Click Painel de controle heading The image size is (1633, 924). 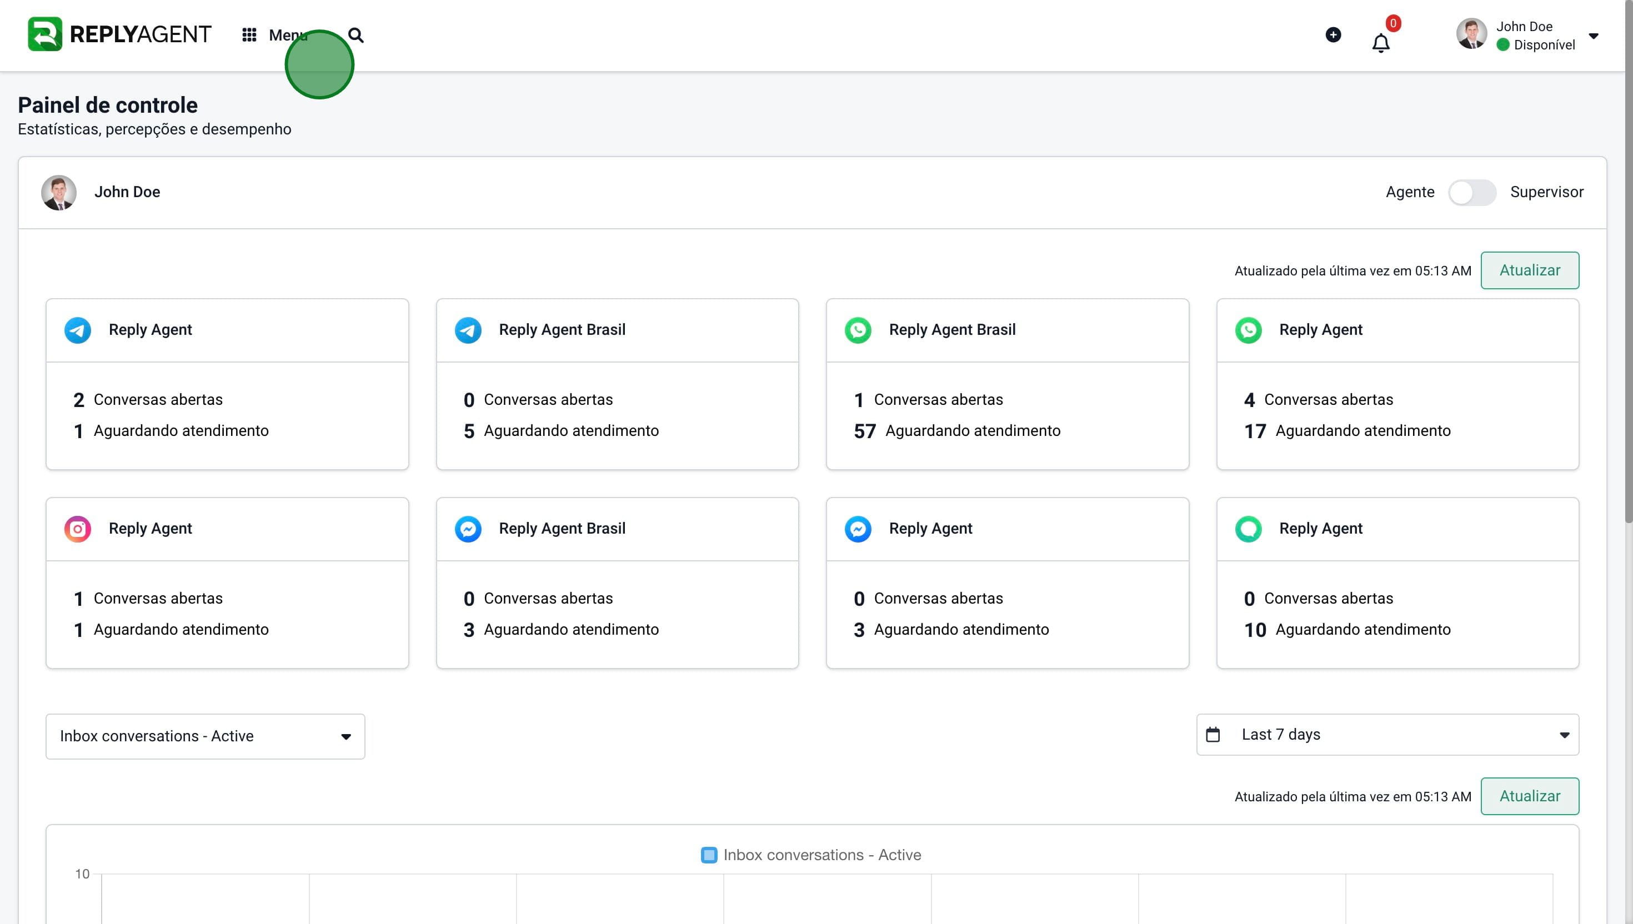click(x=108, y=106)
